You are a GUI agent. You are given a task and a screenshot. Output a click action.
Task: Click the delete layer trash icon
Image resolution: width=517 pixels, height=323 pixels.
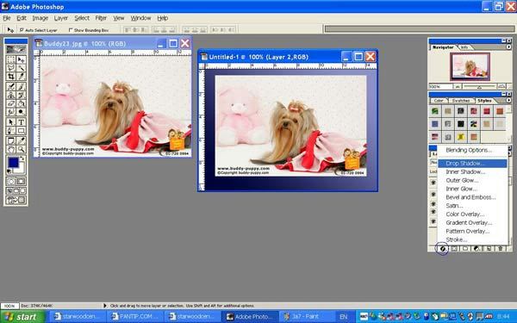(501, 249)
